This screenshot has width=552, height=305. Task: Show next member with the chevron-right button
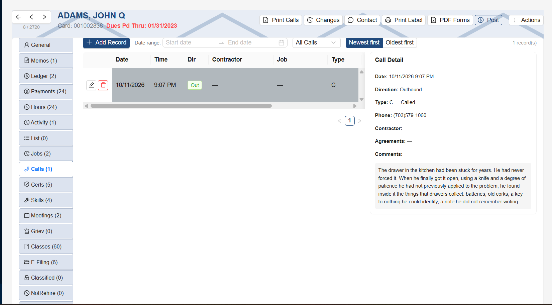(x=44, y=17)
